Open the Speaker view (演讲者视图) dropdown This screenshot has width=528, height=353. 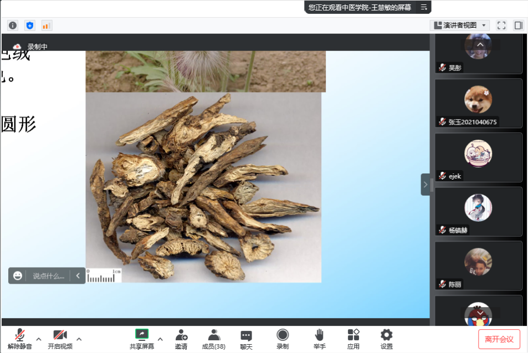[x=460, y=25]
